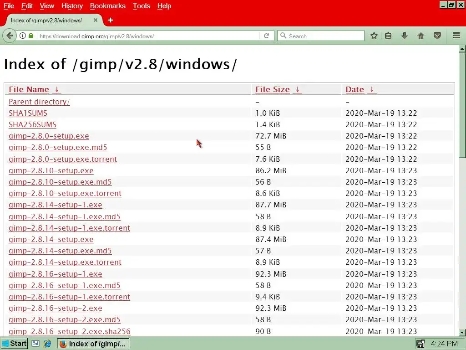466x350 pixels.
Task: Download gimp-2.8.0-setup.exe
Action: coord(49,136)
